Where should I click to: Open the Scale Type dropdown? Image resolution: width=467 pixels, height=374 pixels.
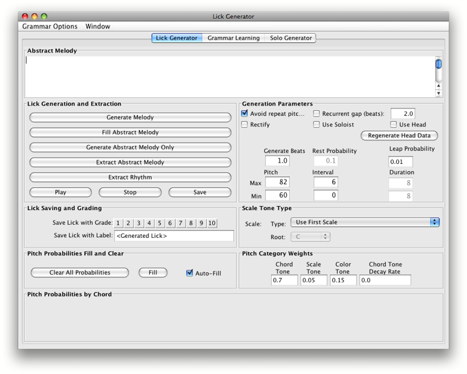[x=365, y=222]
